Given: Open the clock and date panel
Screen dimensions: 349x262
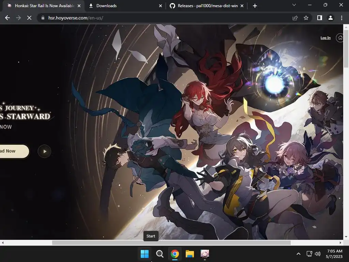Looking at the screenshot, I should point(334,254).
